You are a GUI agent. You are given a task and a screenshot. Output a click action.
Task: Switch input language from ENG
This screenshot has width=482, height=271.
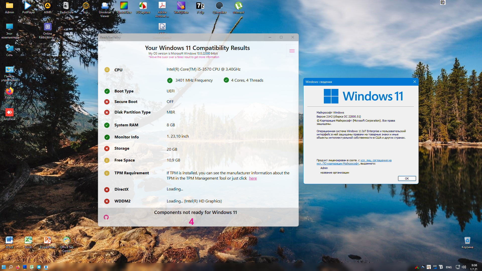449,267
